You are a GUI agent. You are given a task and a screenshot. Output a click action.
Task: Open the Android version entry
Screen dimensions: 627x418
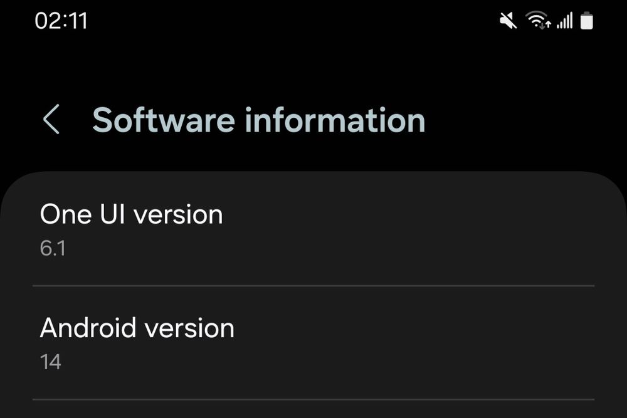click(x=313, y=342)
